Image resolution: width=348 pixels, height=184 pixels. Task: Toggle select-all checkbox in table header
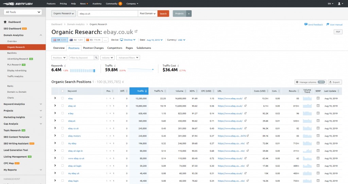pyautogui.click(x=63, y=91)
